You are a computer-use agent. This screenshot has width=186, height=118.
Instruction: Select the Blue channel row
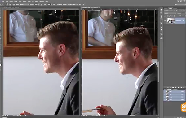(174, 100)
